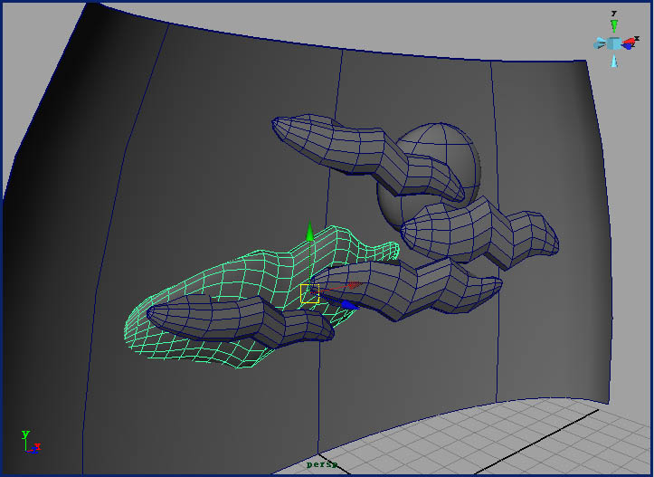This screenshot has width=654, height=477.
Task: Click the cyan bottom cone of view compass
Action: pyautogui.click(x=614, y=61)
